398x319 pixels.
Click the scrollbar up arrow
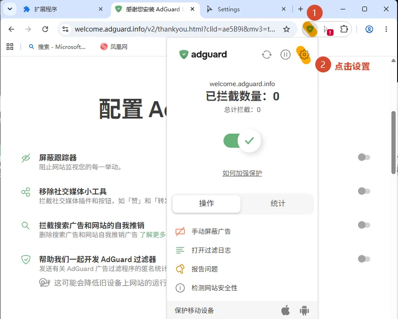click(393, 60)
